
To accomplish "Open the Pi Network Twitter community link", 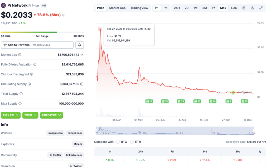I will pos(55,155).
